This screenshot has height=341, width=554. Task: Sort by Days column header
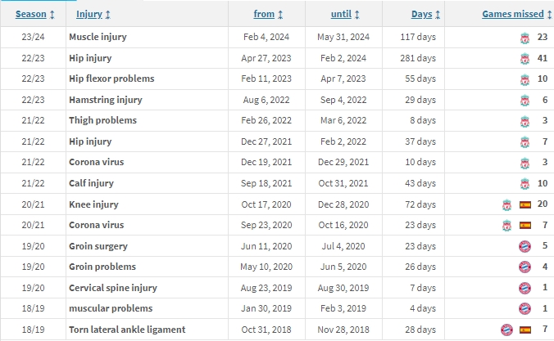pos(421,14)
